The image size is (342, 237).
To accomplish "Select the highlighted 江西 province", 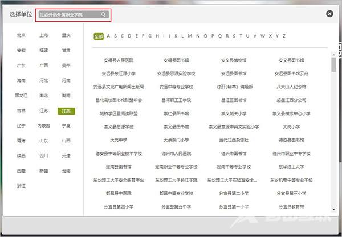I will 66,111.
